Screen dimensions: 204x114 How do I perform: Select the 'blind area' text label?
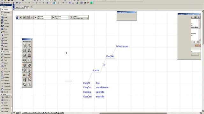coord(122,46)
